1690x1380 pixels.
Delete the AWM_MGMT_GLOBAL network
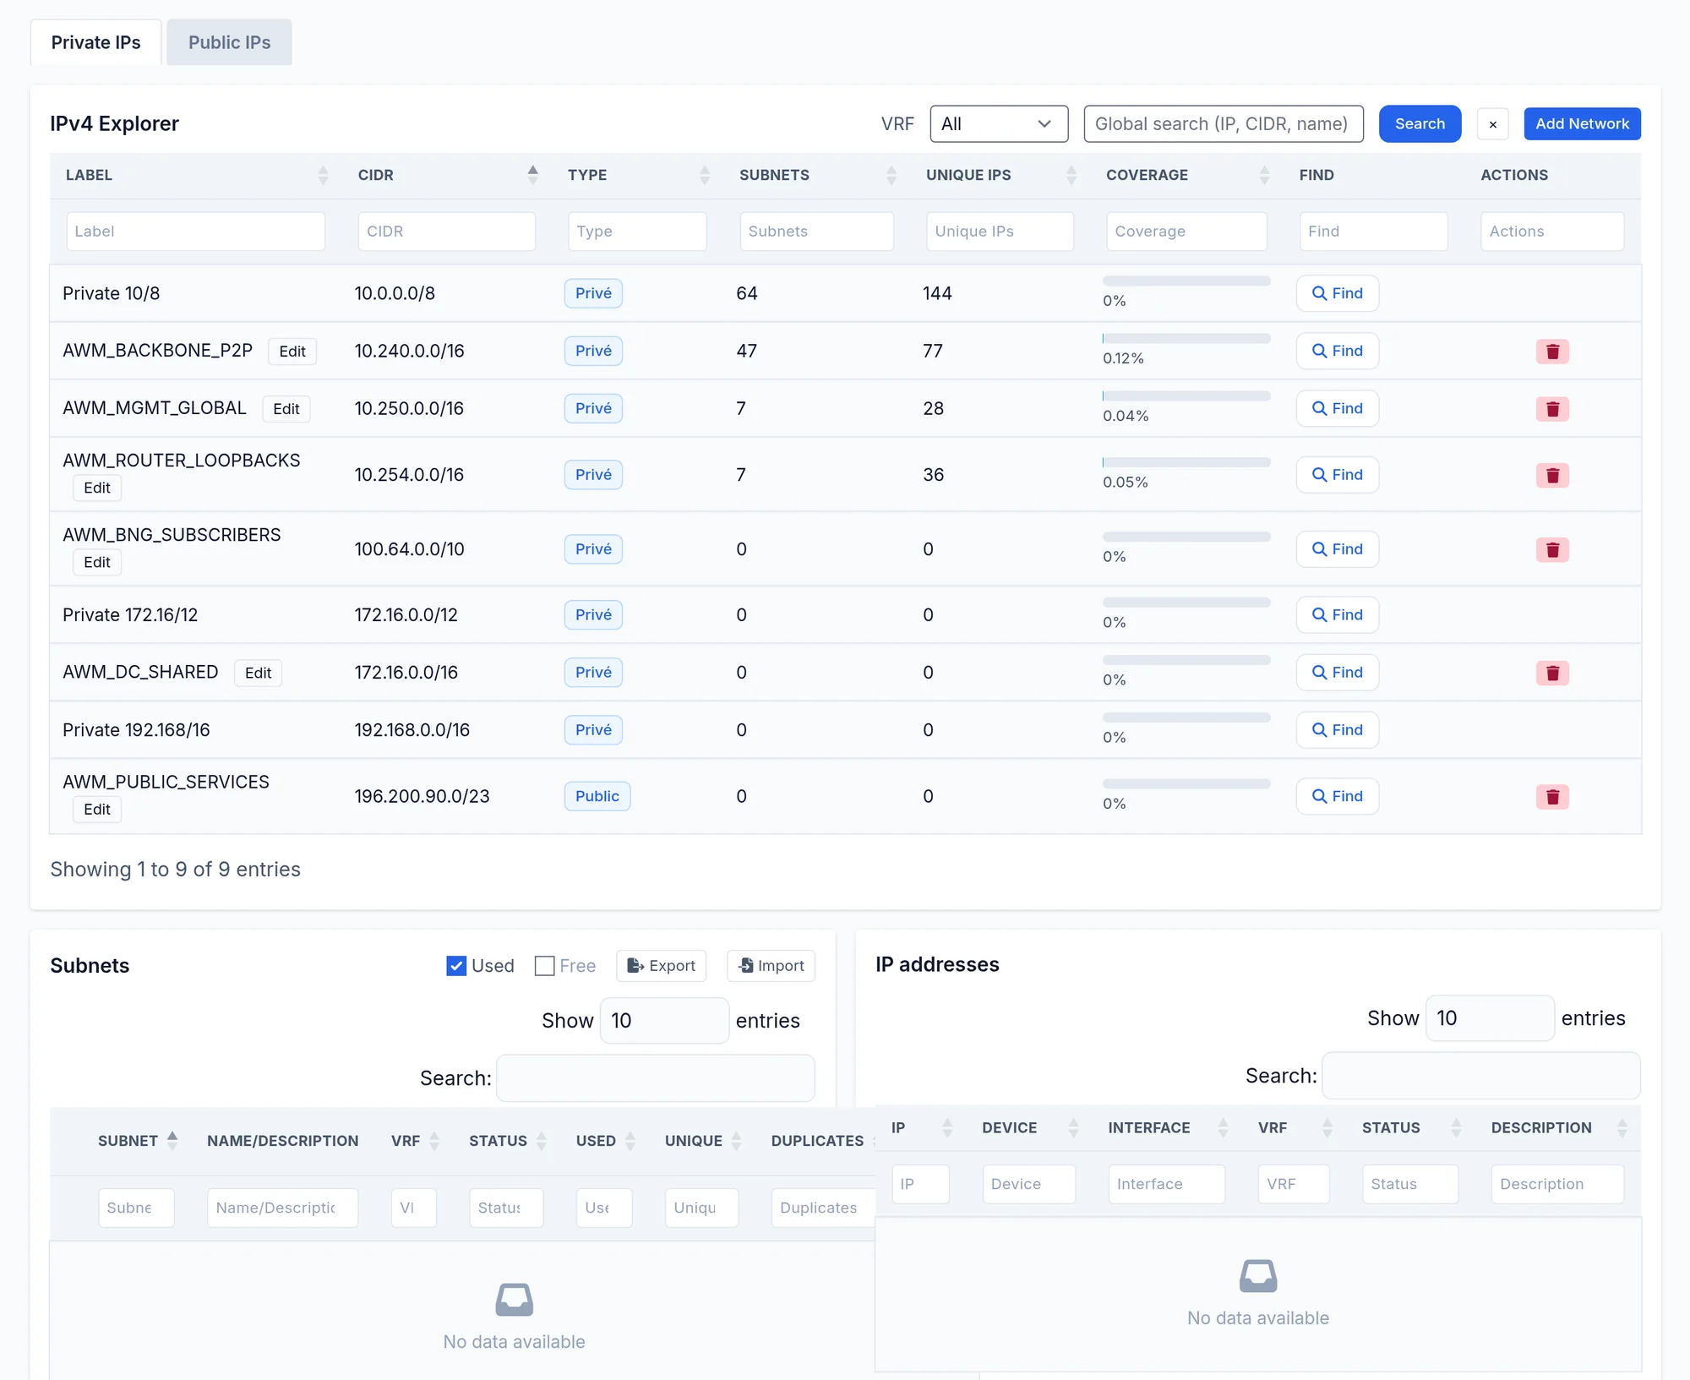[1552, 409]
